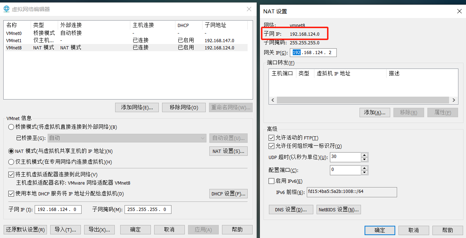Viewport: 466px width, 238px height.
Task: Click the DHCP column header
Action: (x=189, y=25)
